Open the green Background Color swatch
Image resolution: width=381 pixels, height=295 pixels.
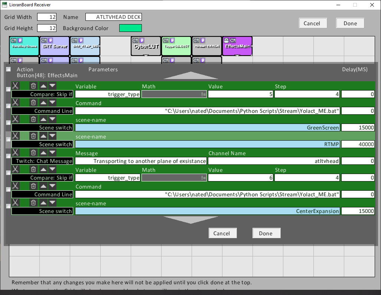130,28
